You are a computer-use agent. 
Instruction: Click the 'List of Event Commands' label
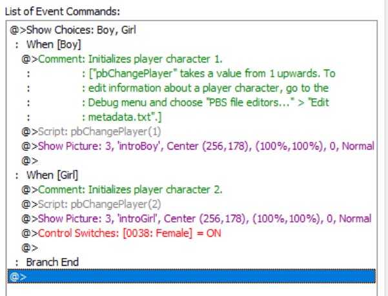pyautogui.click(x=63, y=12)
